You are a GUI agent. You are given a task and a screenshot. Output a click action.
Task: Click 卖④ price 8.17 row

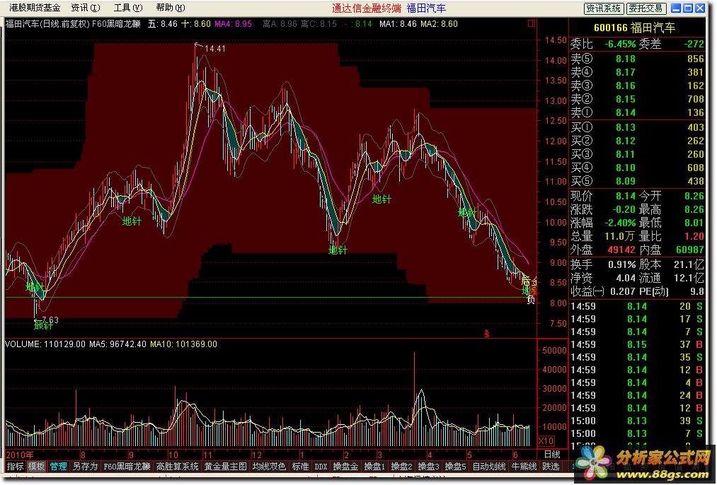637,72
